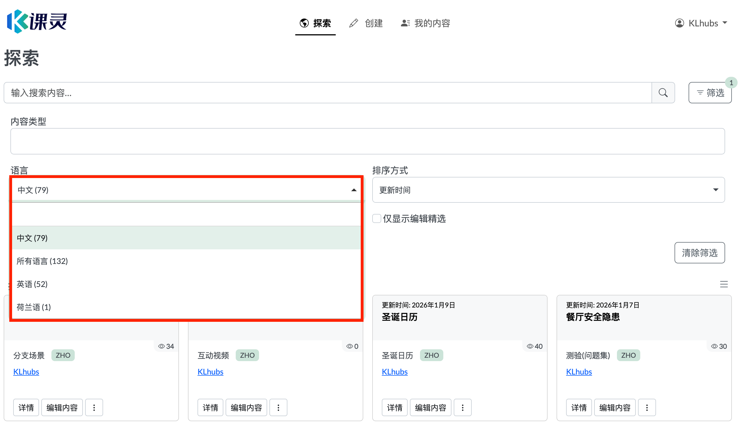Collapse the language dropdown with its arrow
The height and width of the screenshot is (424, 740).
353,190
